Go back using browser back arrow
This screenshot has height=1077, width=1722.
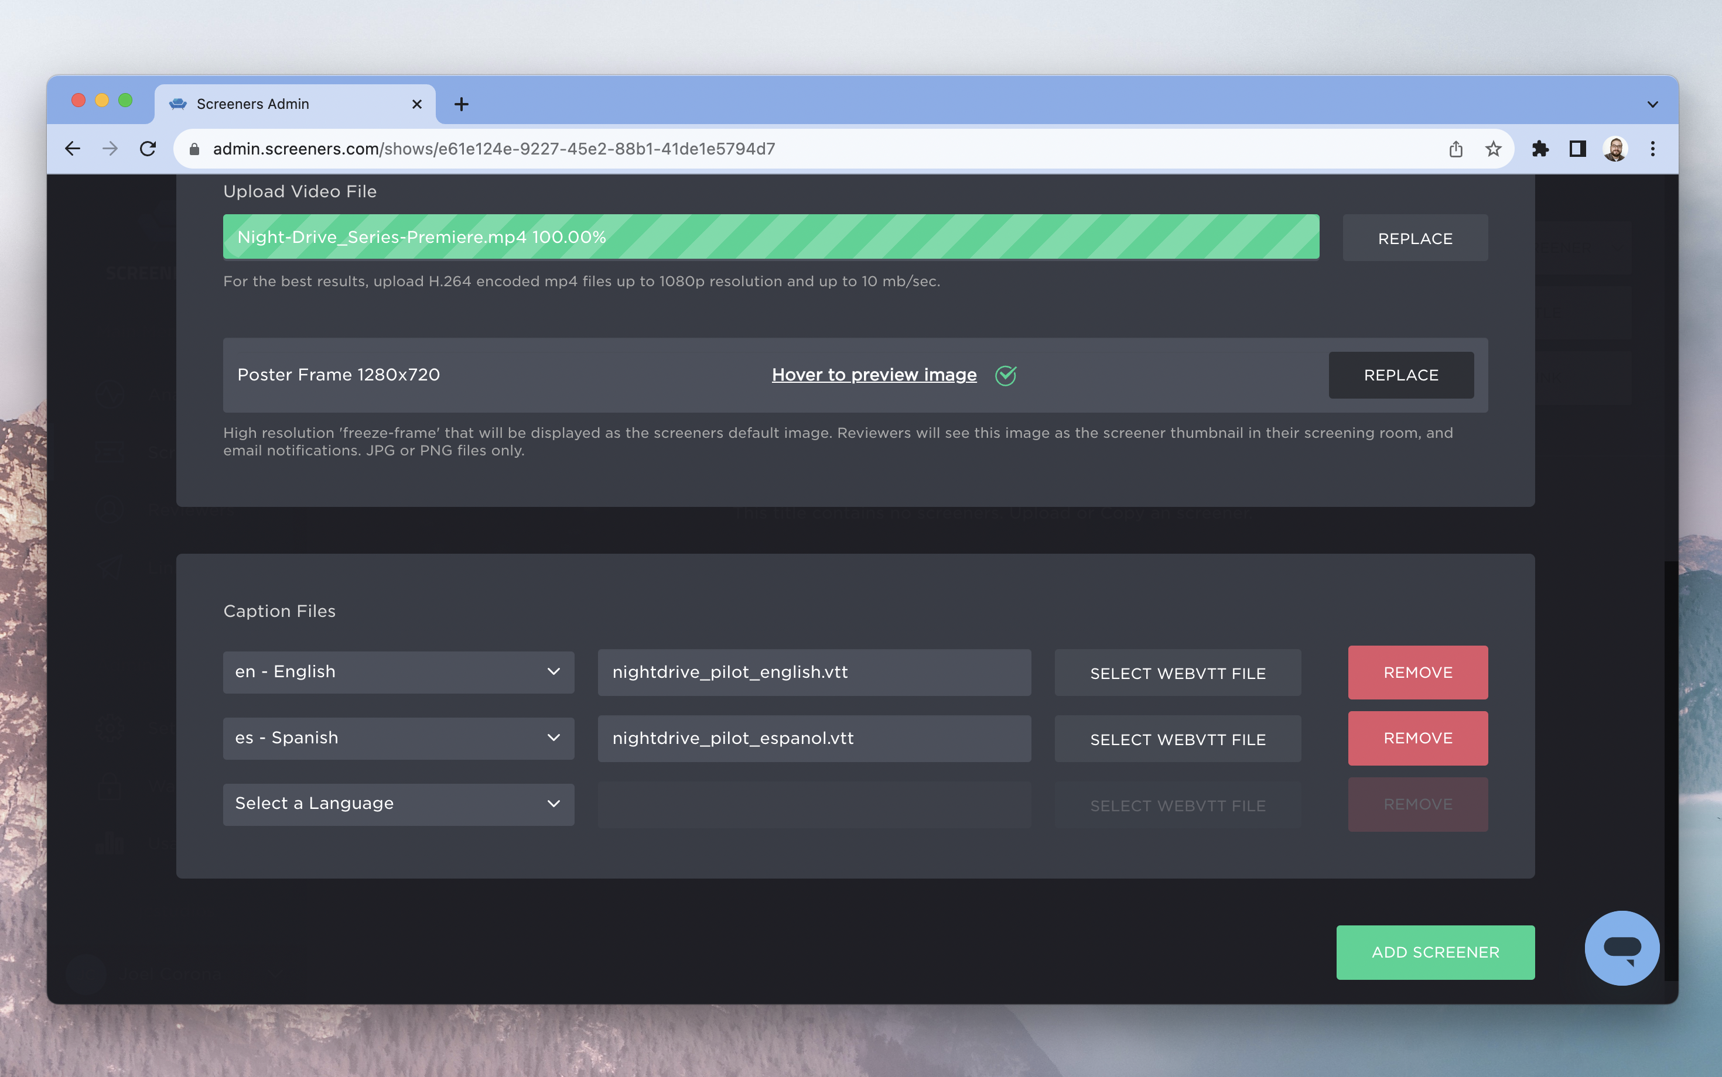73,149
